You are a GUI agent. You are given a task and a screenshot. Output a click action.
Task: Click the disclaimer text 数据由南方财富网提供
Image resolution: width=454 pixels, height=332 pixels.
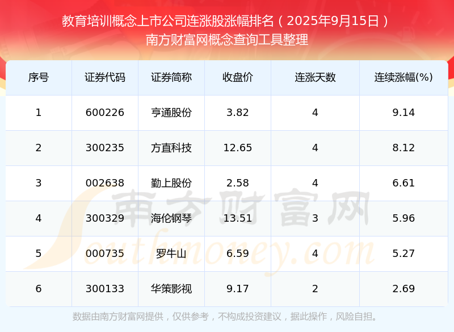pos(118,317)
